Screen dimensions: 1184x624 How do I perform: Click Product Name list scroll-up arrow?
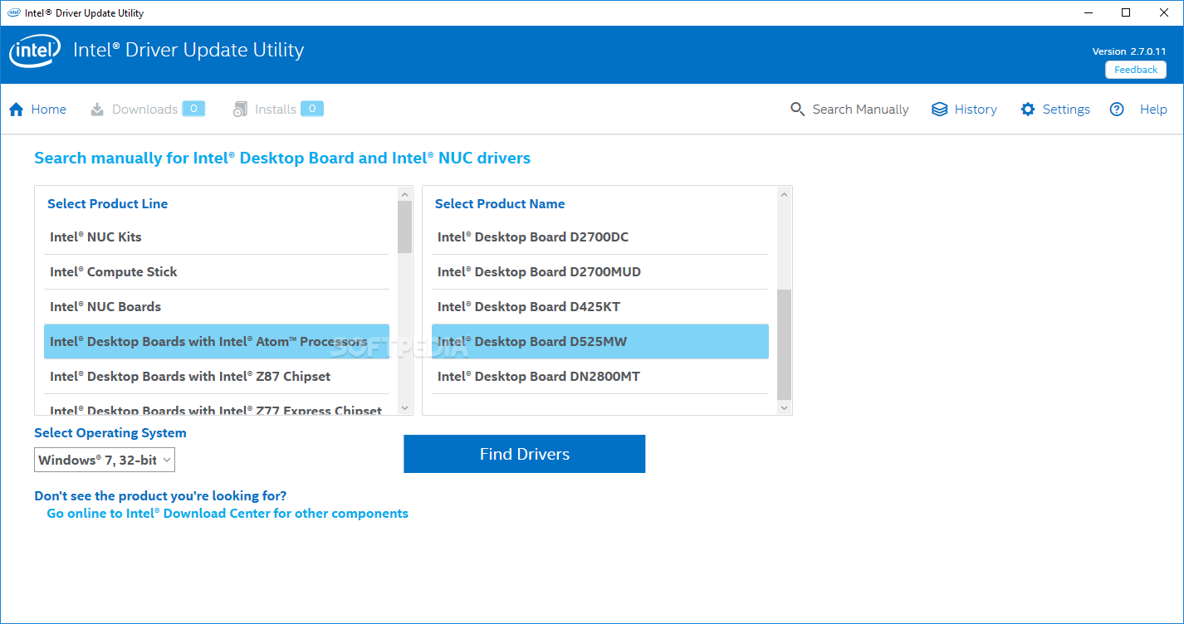click(784, 193)
